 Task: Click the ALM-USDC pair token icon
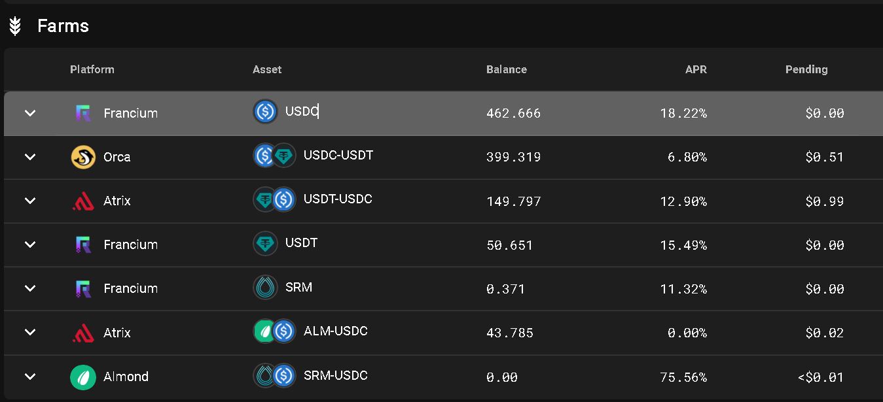tap(274, 331)
